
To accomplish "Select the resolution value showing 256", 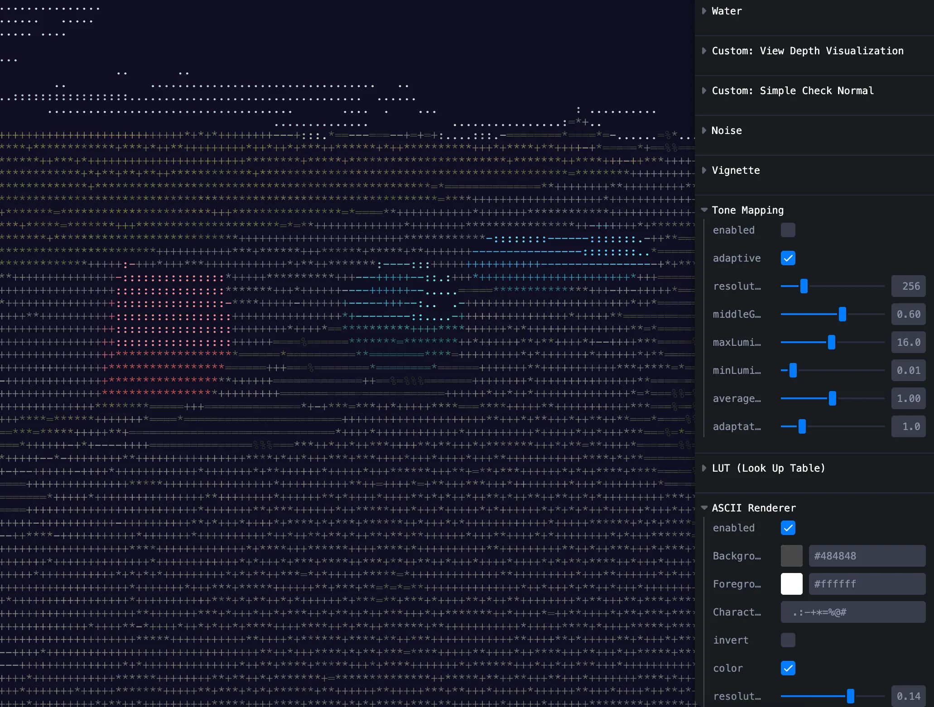I will click(908, 286).
